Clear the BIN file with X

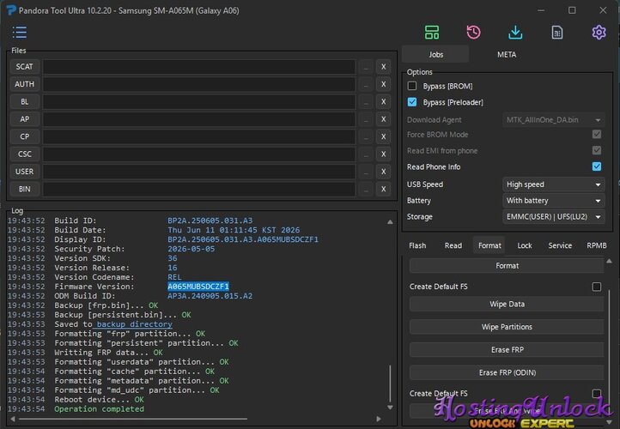383,189
